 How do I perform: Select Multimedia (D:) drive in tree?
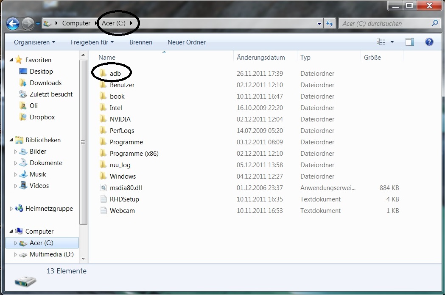51,254
